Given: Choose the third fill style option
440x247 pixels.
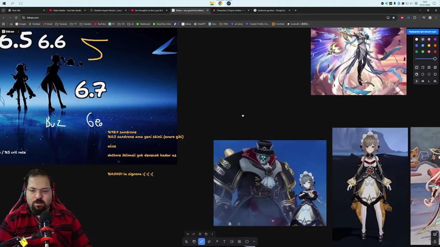Looking at the screenshot, I should tap(429, 68).
